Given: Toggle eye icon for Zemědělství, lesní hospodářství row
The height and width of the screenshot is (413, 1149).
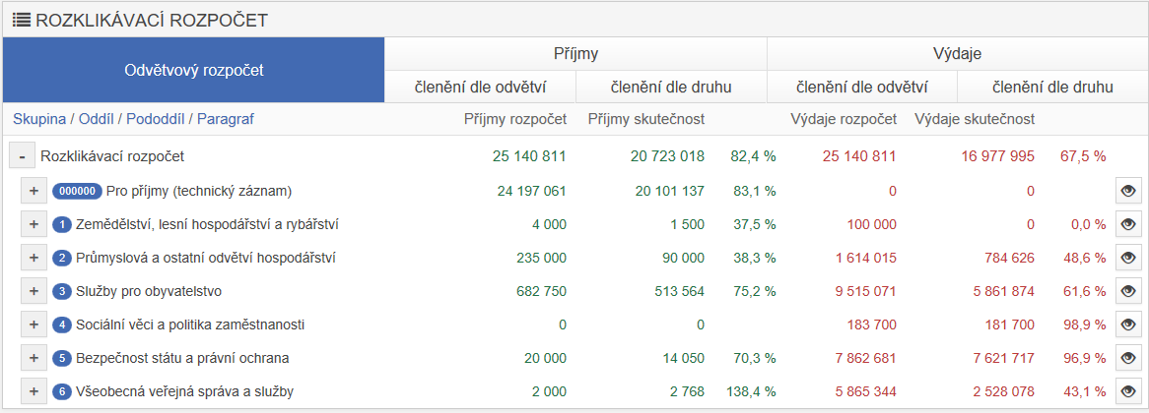Looking at the screenshot, I should [x=1127, y=224].
